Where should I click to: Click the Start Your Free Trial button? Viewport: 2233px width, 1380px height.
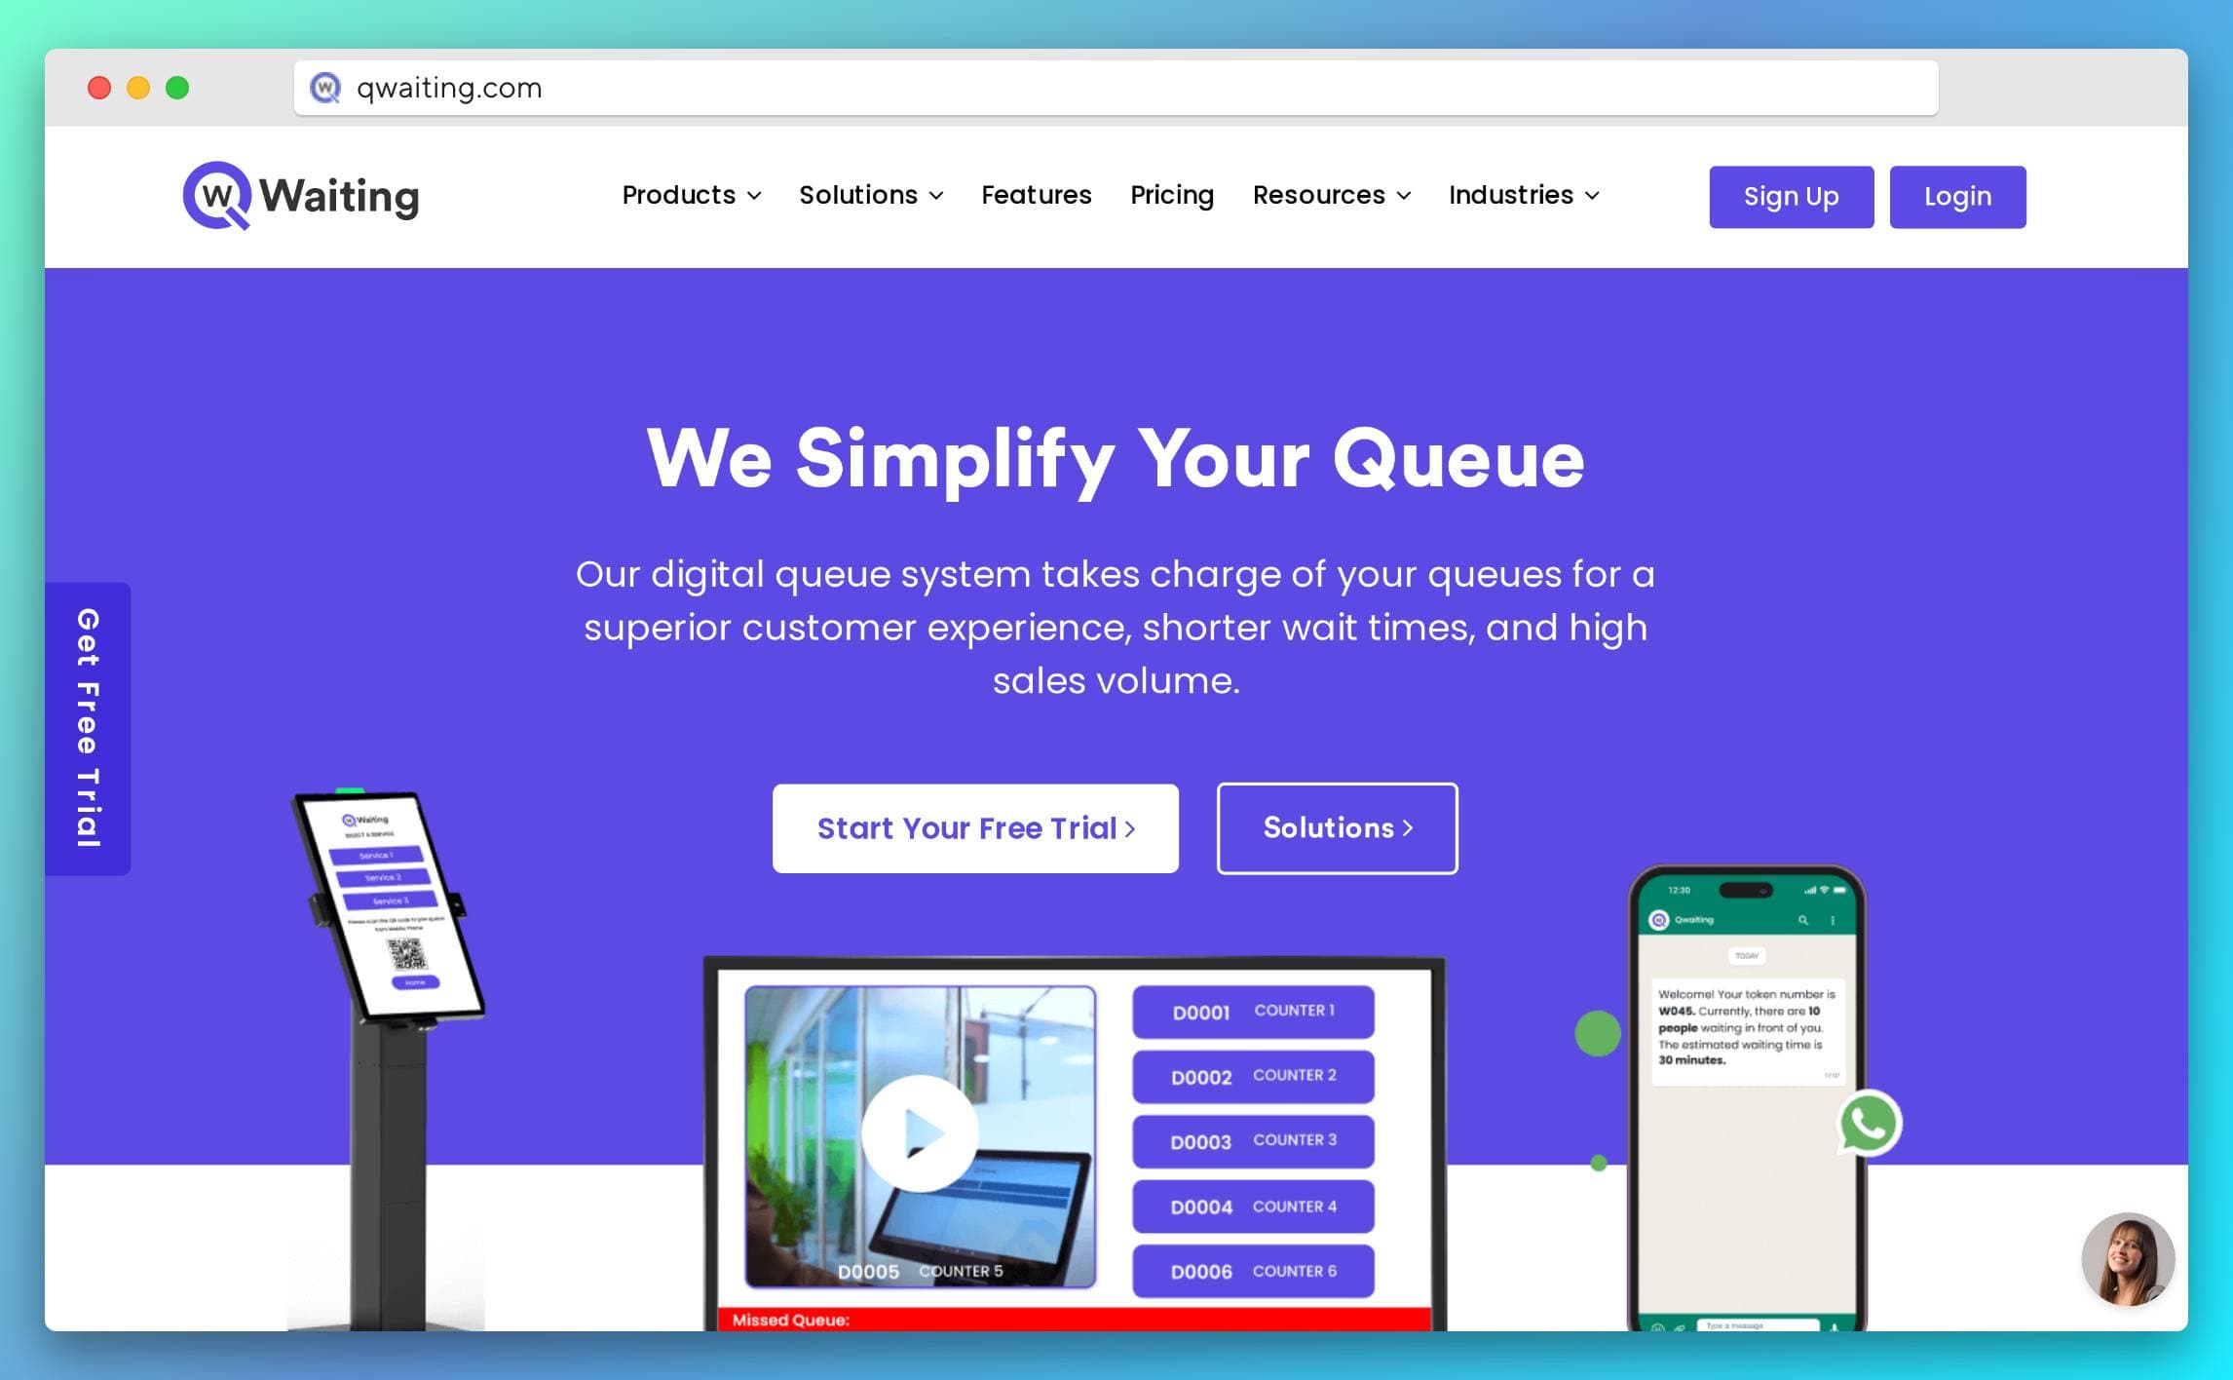[x=974, y=828]
